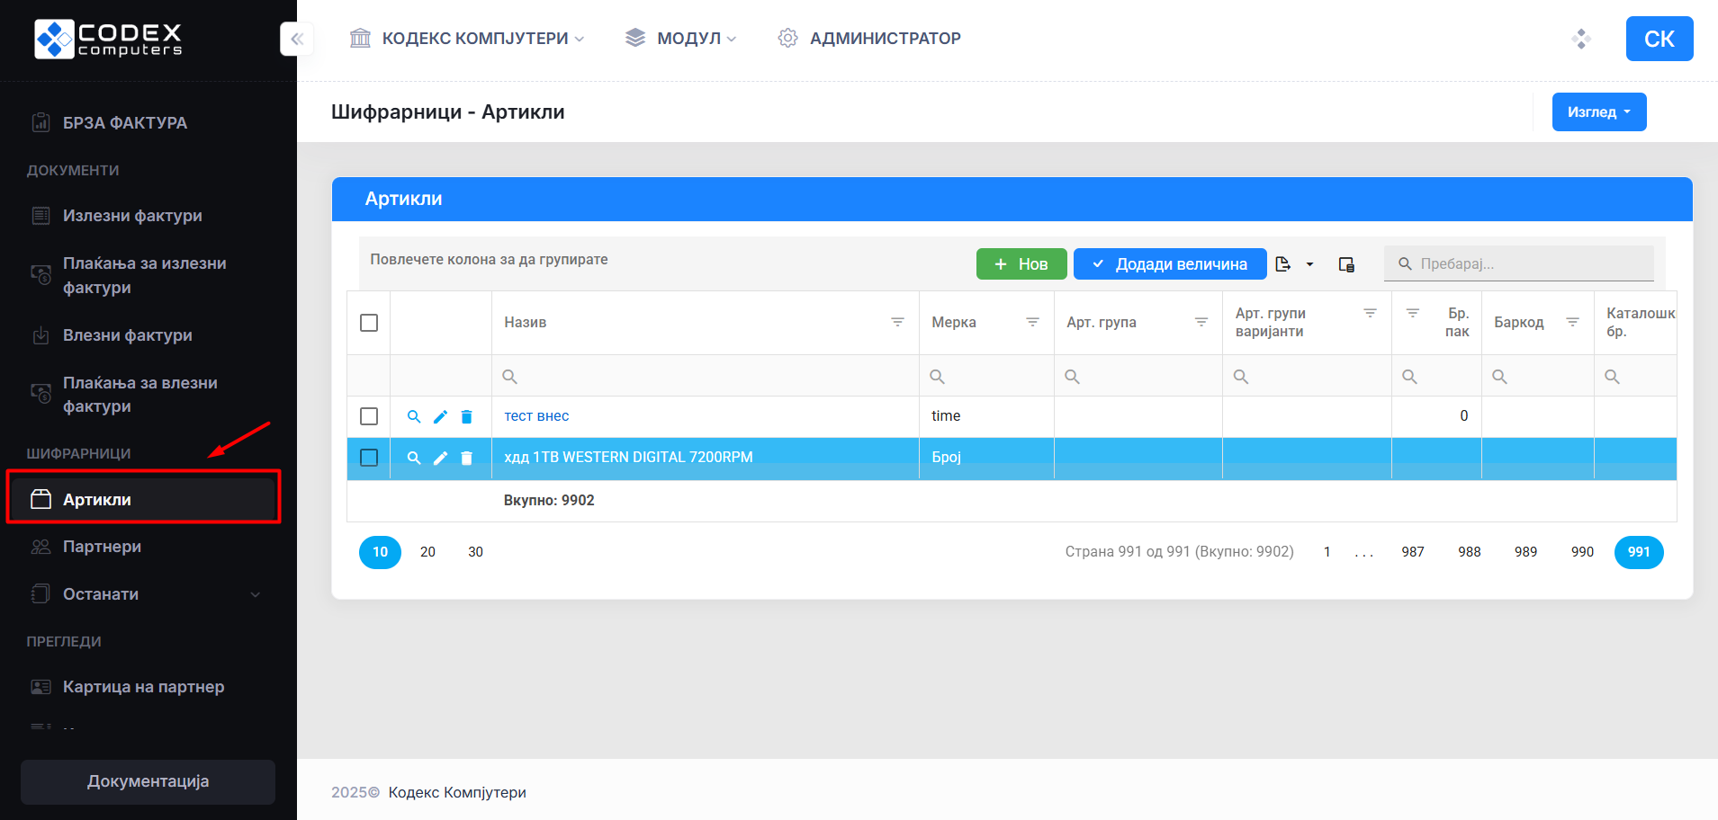Click the pencil edit icon for тест внес
1718x820 pixels.
[440, 416]
